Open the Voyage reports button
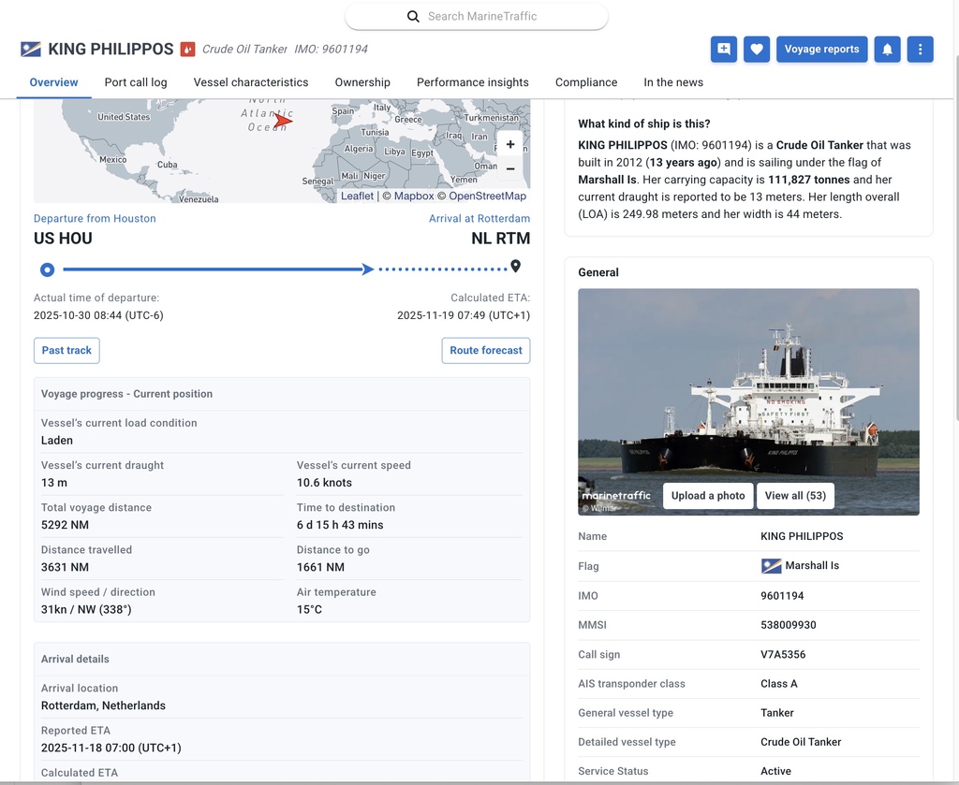The width and height of the screenshot is (959, 785). 821,50
